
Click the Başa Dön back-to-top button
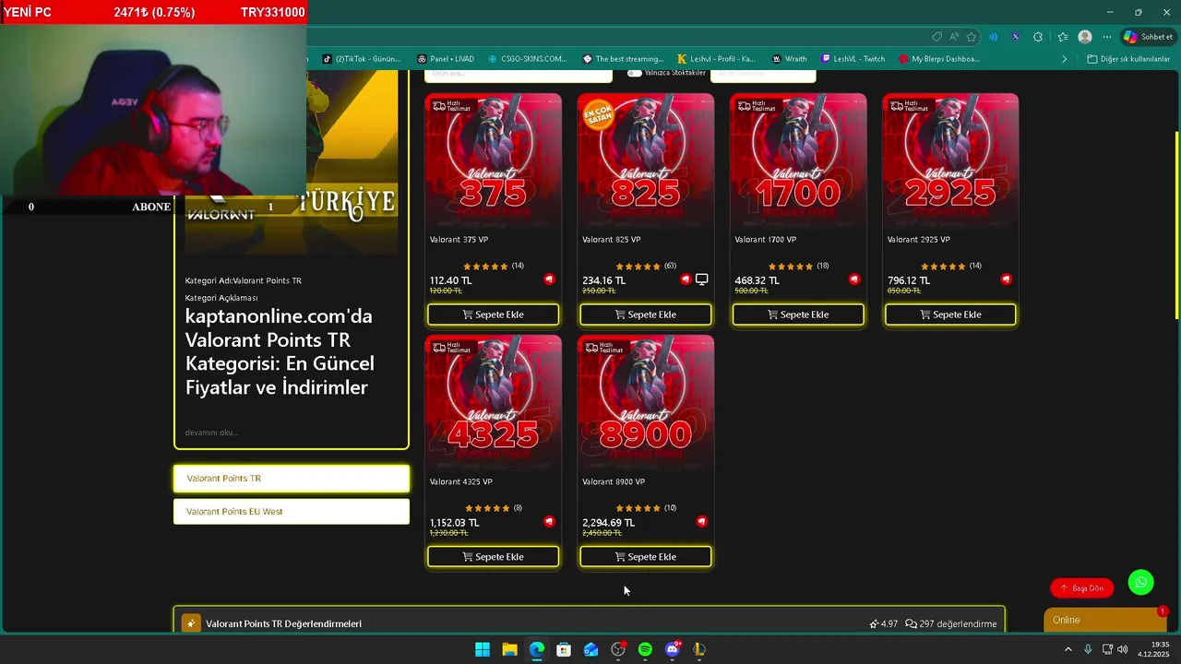click(1082, 588)
